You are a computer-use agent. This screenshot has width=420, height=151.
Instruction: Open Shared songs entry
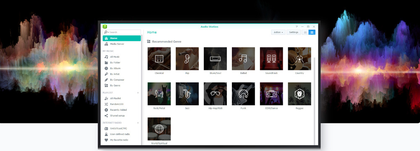(122, 116)
